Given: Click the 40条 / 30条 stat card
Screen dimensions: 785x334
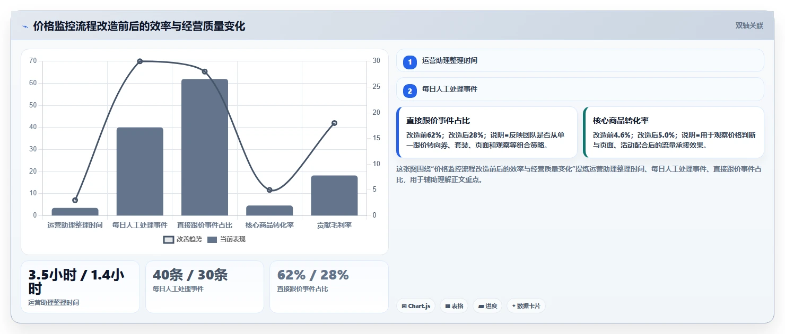Looking at the screenshot, I should 205,287.
